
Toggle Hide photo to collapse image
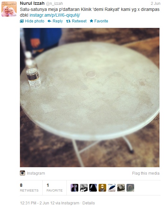coord(35,21)
